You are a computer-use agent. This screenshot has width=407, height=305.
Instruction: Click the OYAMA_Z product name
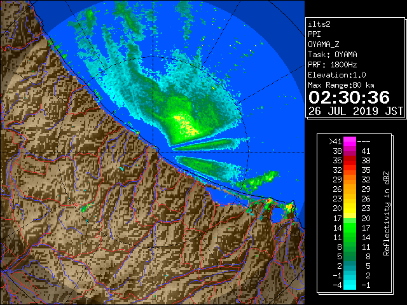pyautogui.click(x=324, y=44)
